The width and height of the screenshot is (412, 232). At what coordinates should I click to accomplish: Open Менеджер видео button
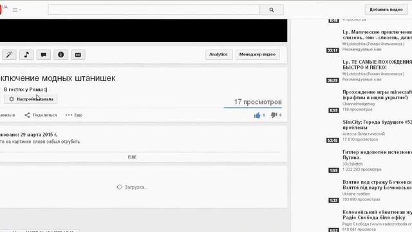(257, 54)
